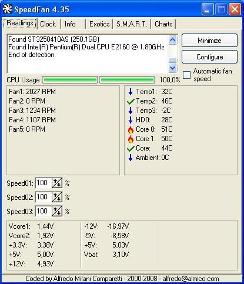The image size is (244, 284).
Task: Go to the S.M.A.R.T. tab
Action: pos(132,24)
